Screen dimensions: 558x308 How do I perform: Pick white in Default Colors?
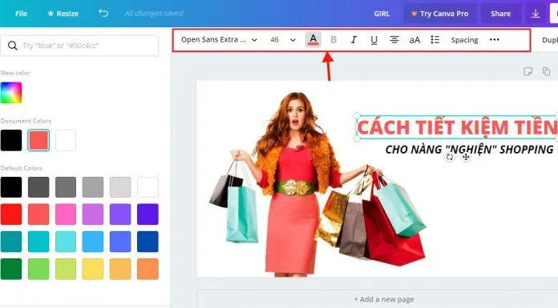coord(148,187)
